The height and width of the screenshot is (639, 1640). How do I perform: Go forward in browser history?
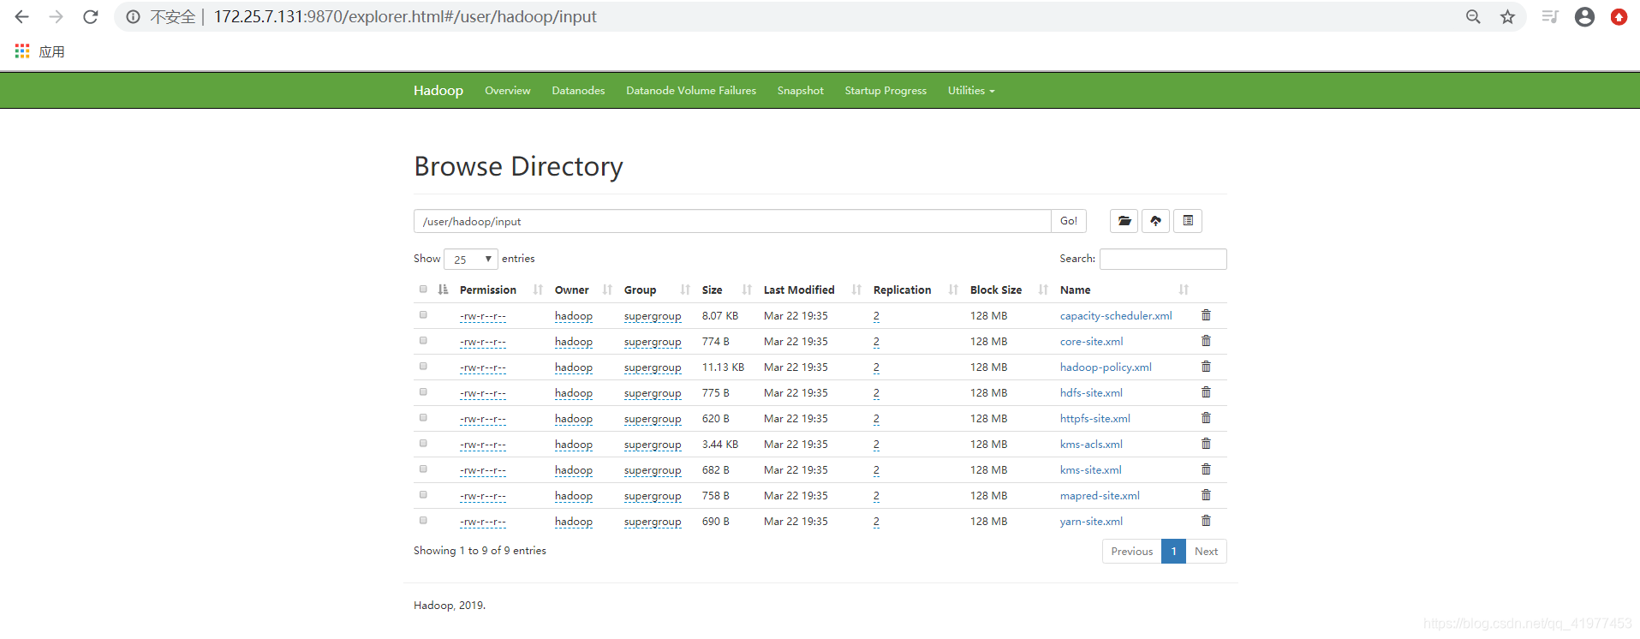tap(56, 17)
